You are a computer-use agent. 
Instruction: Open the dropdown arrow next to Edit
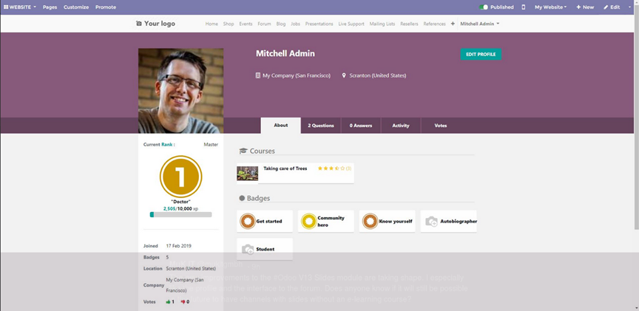click(x=630, y=7)
